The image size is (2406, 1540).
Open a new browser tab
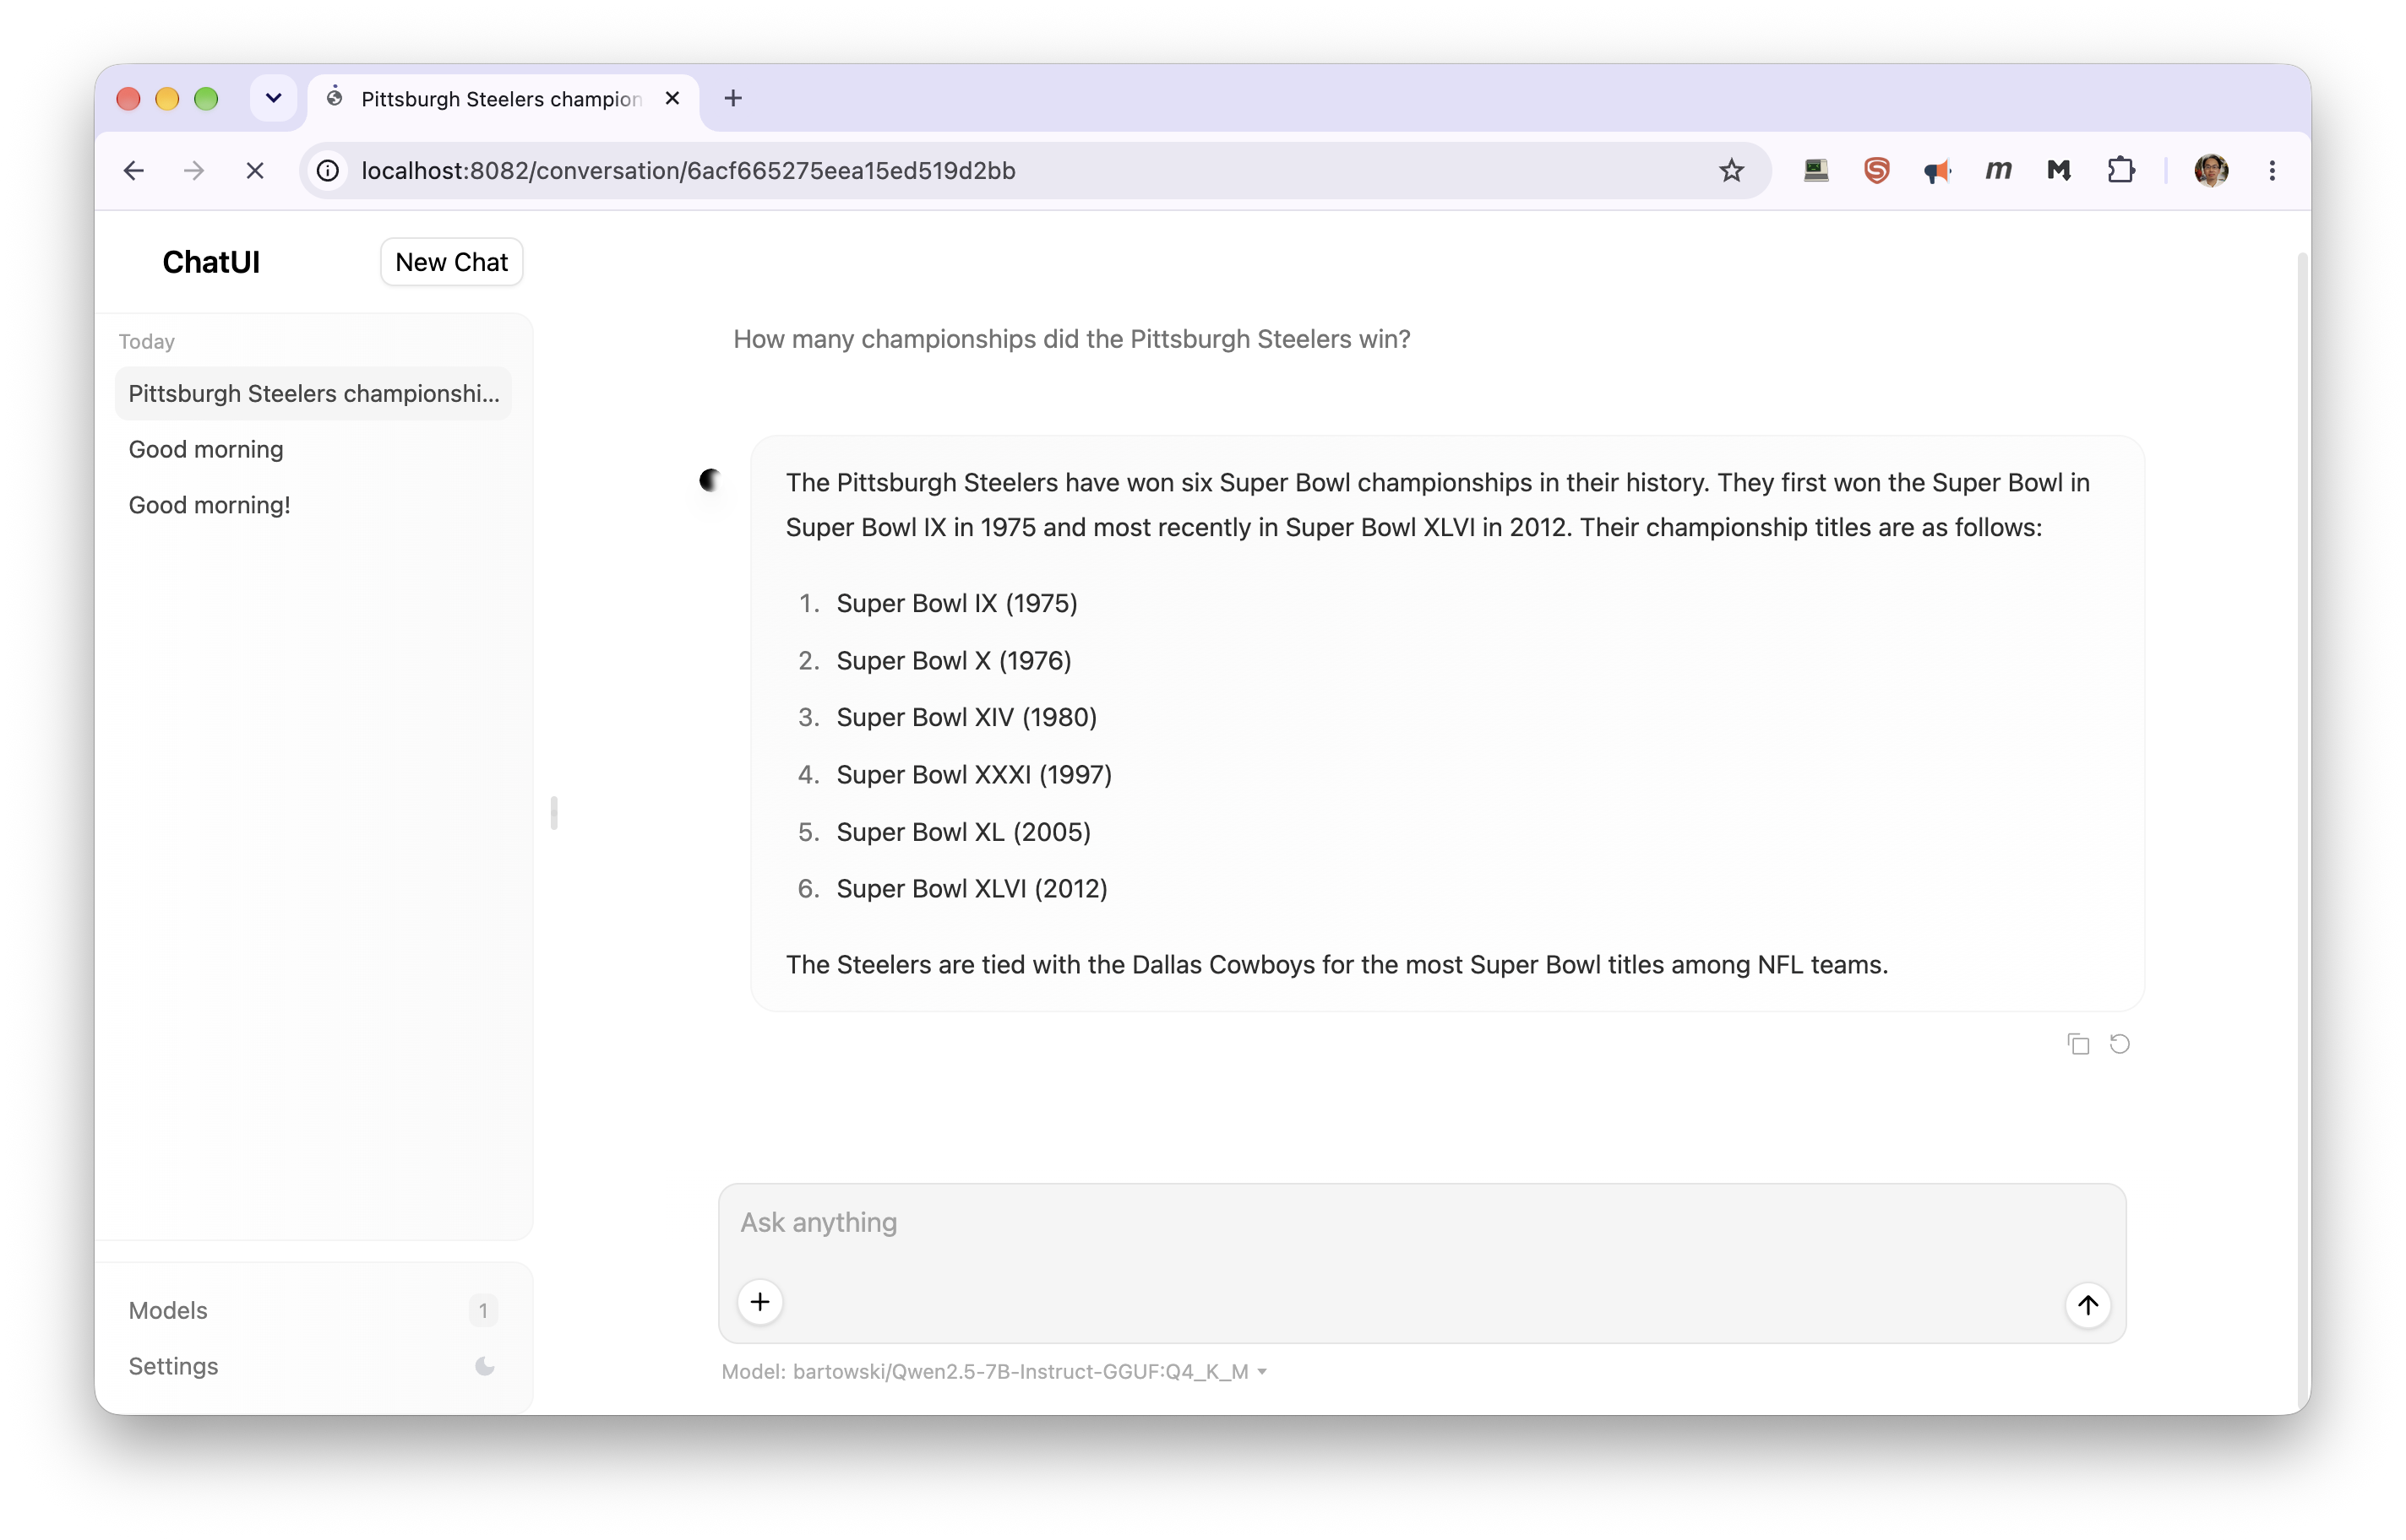point(733,98)
